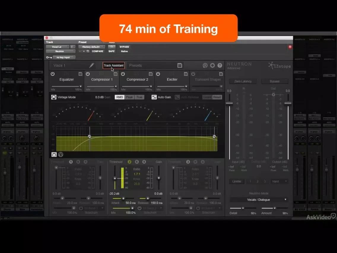The image size is (337, 253).
Task: Enable Transient Shaper module power button
Action: pos(193,74)
